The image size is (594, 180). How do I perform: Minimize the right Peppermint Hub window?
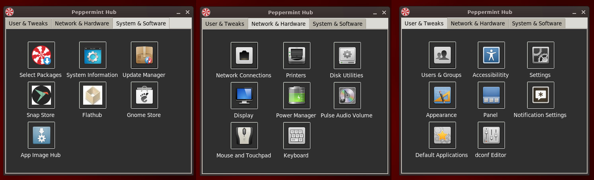(x=575, y=12)
